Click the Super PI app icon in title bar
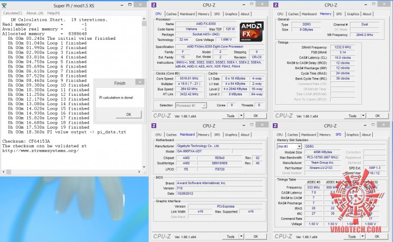393x242 pixels. point(4,5)
